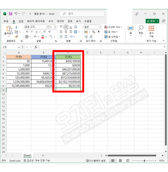Switch to page break preview

[x=128, y=161]
